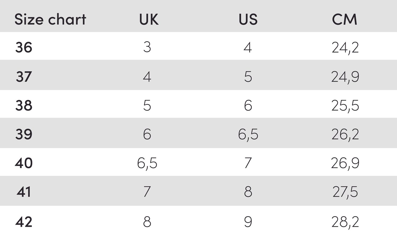
Task: Select US value 6,5 for size 39
Action: (x=248, y=135)
